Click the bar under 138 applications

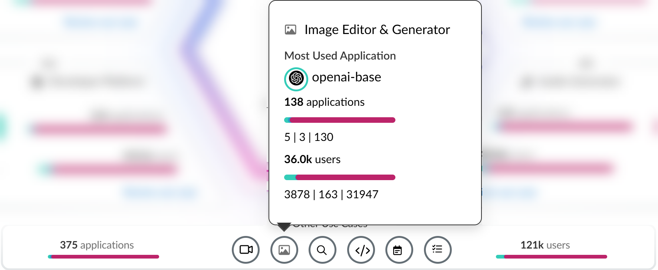(x=340, y=120)
